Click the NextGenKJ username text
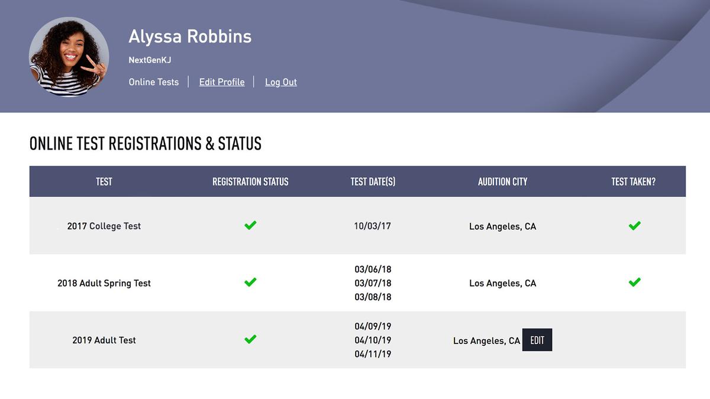710x399 pixels. coord(150,60)
